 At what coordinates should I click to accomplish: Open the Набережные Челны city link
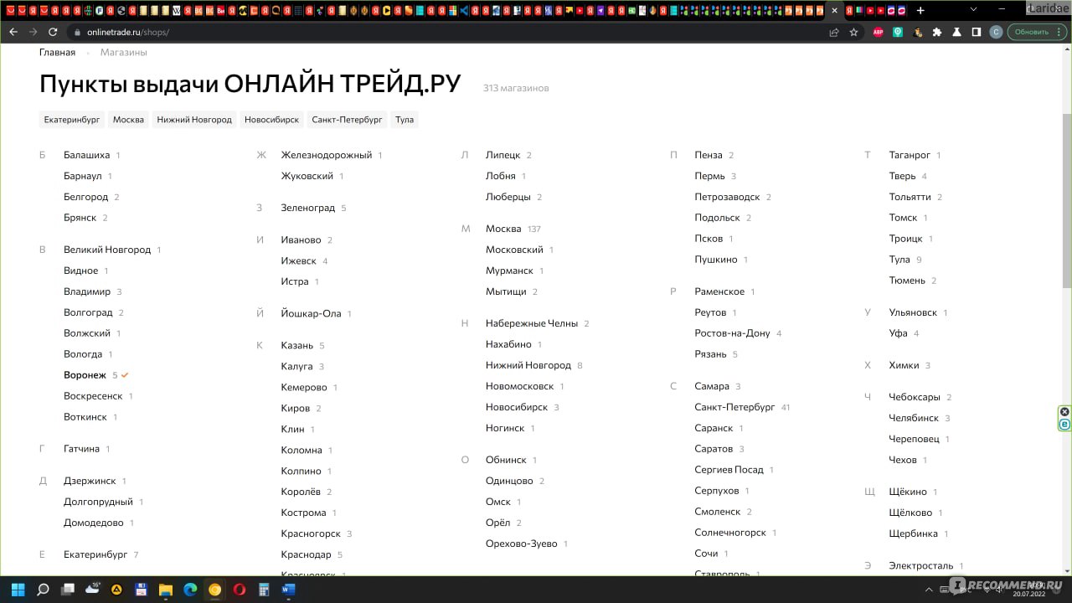coord(532,323)
